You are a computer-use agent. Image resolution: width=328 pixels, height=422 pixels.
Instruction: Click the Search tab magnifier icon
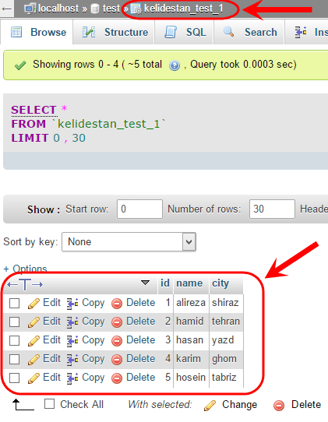(228, 32)
